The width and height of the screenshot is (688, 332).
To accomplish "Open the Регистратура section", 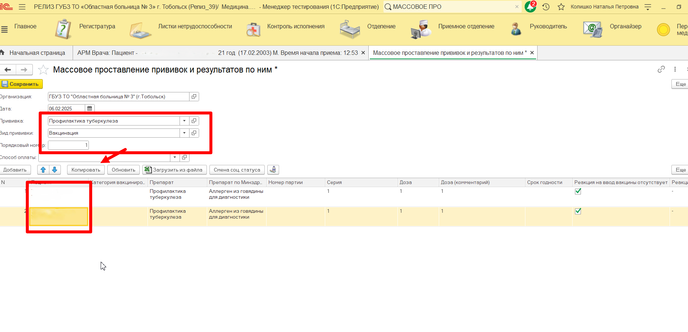I will [x=97, y=27].
